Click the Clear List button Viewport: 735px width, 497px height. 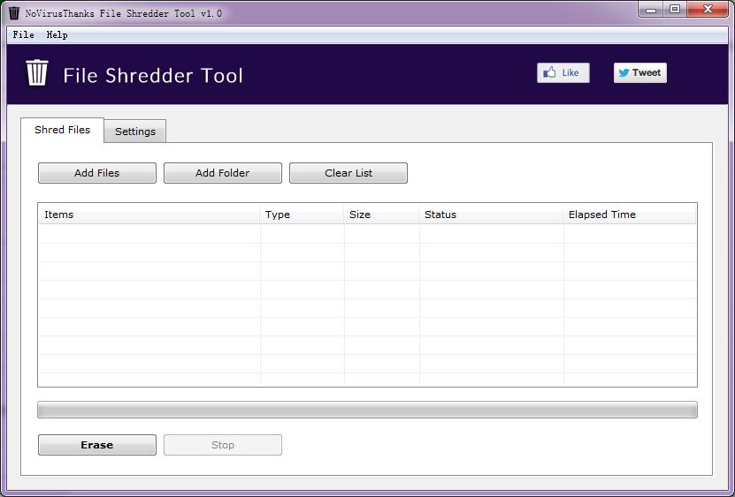(348, 173)
